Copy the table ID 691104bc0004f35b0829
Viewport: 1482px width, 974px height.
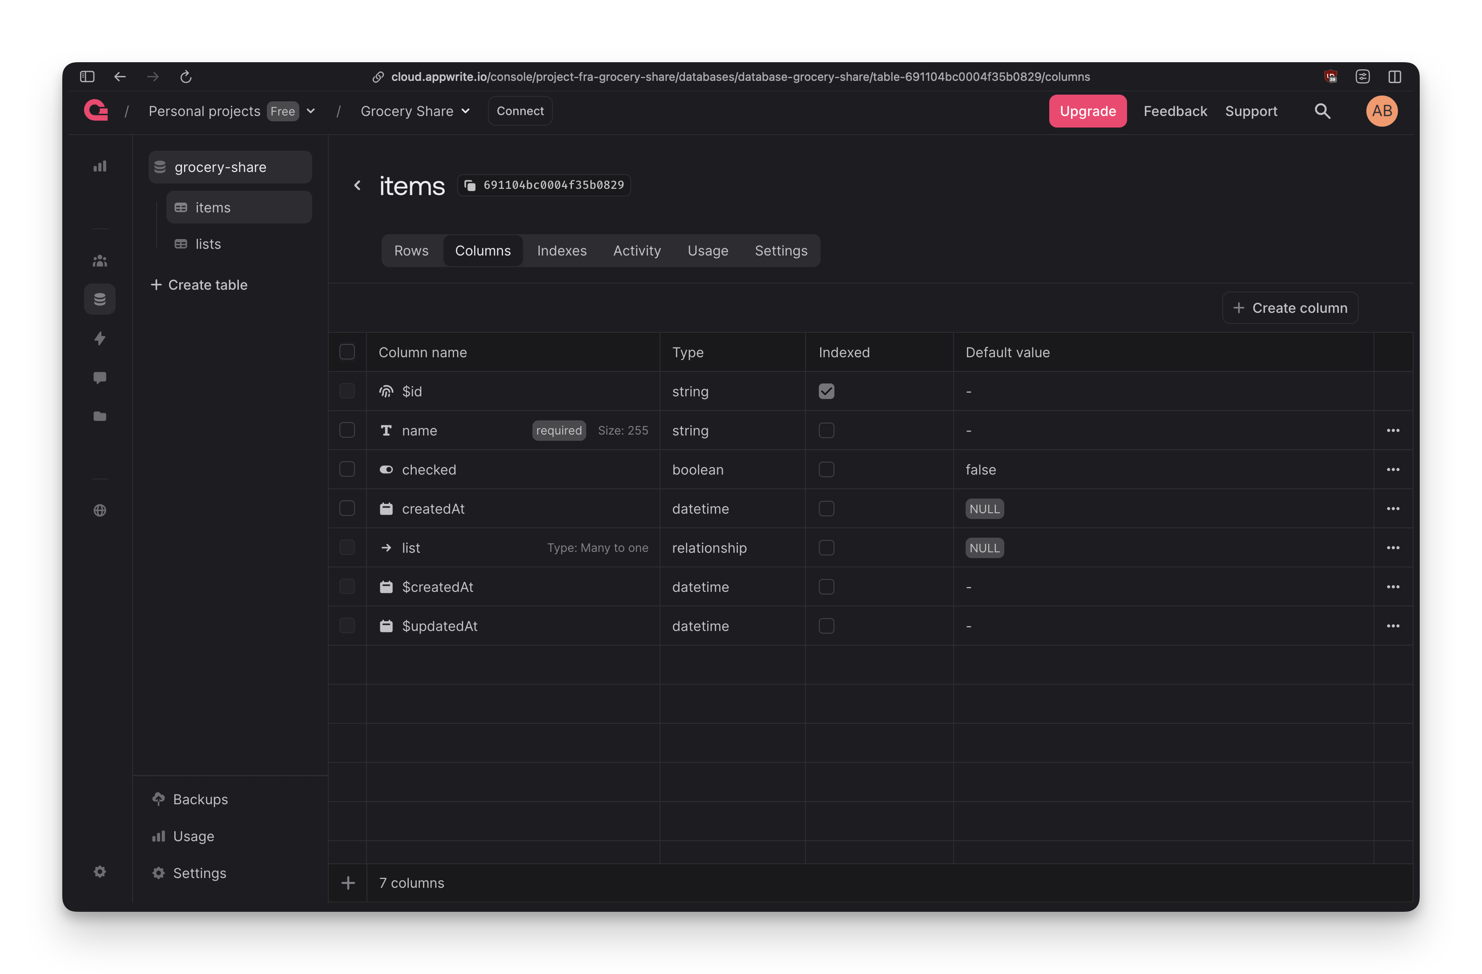(x=543, y=185)
